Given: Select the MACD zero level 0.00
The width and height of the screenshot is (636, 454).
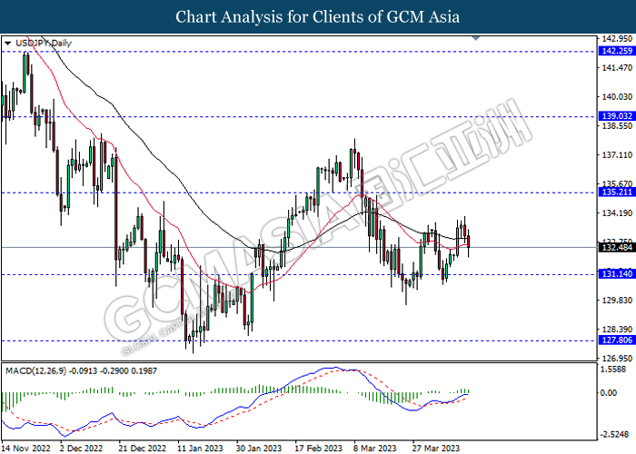Looking at the screenshot, I should (609, 393).
